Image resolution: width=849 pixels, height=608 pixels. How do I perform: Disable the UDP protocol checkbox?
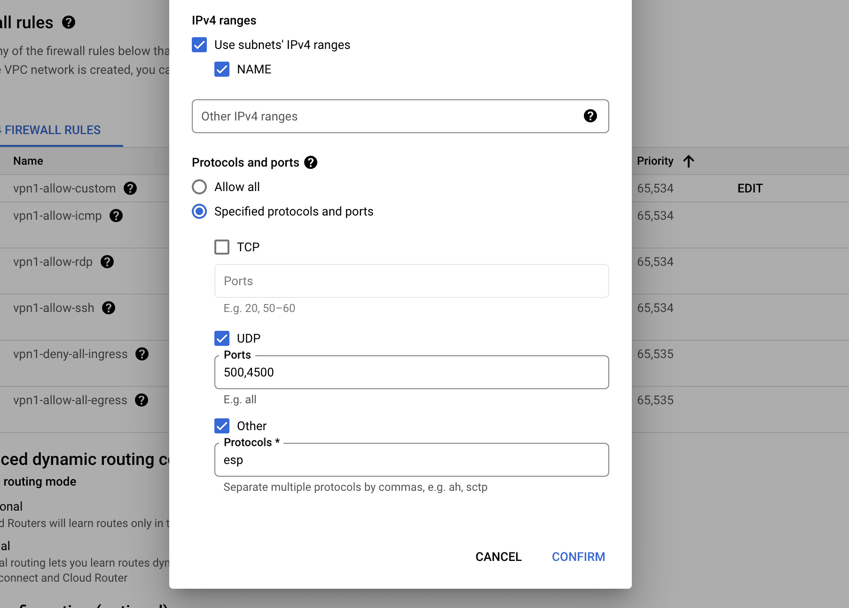(222, 338)
